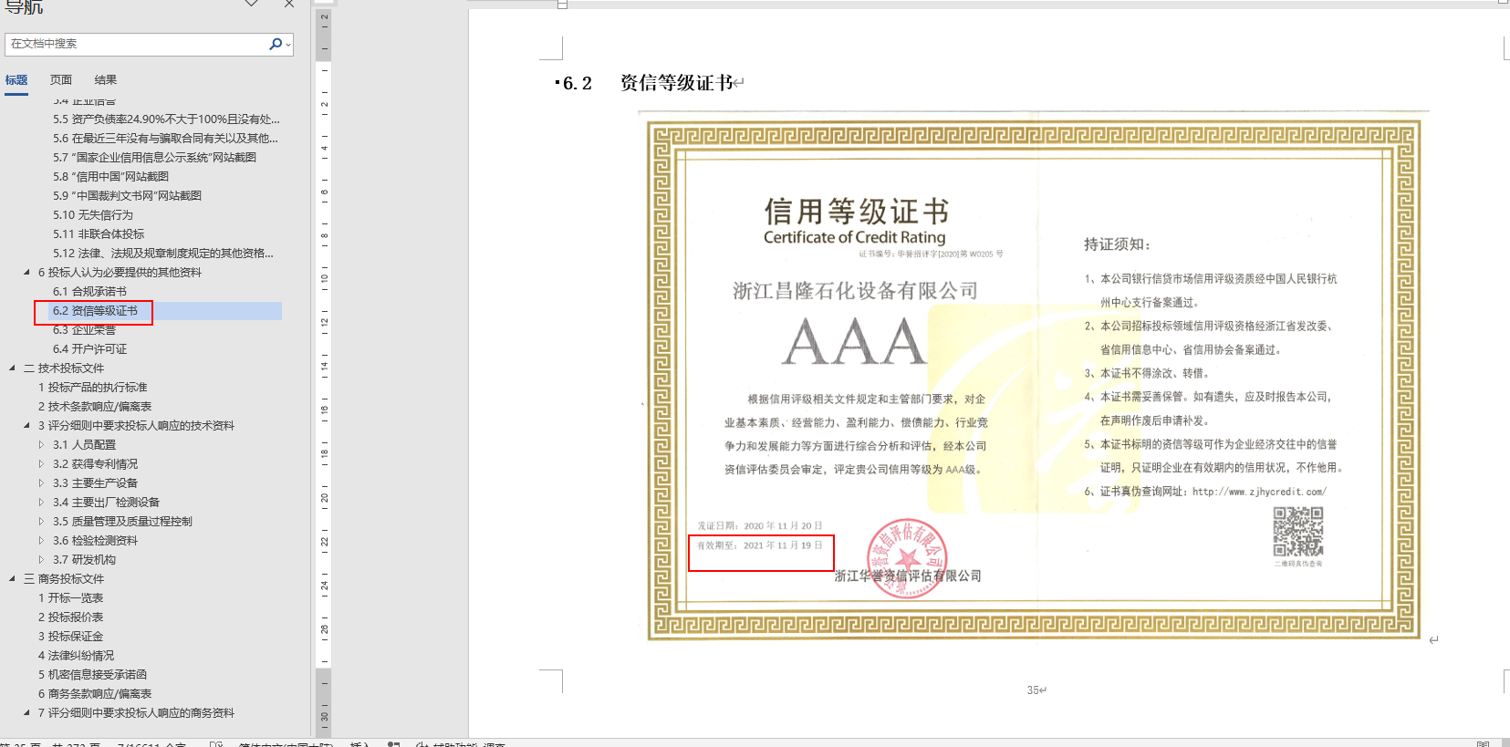Go to '3 投标保证金'
The image size is (1510, 747).
(70, 637)
